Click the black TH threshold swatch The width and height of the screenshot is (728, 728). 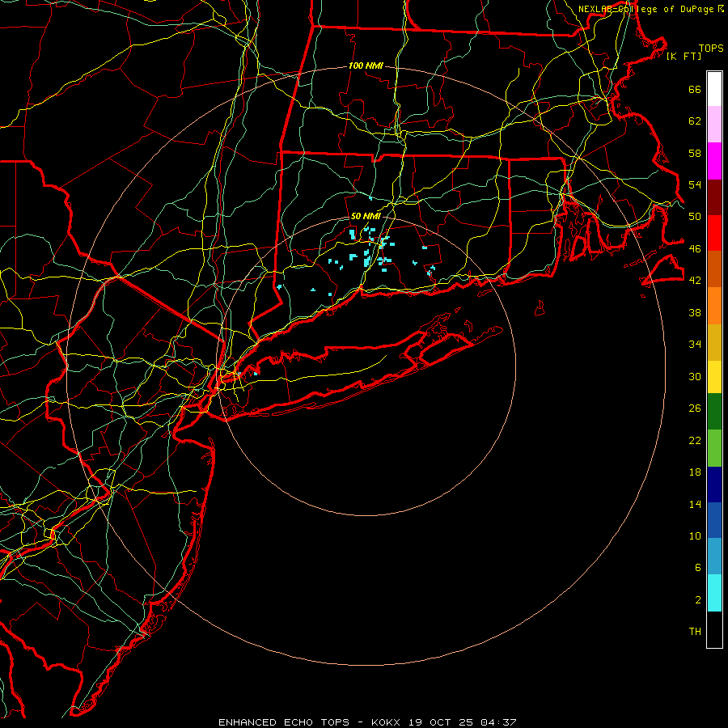click(x=714, y=629)
